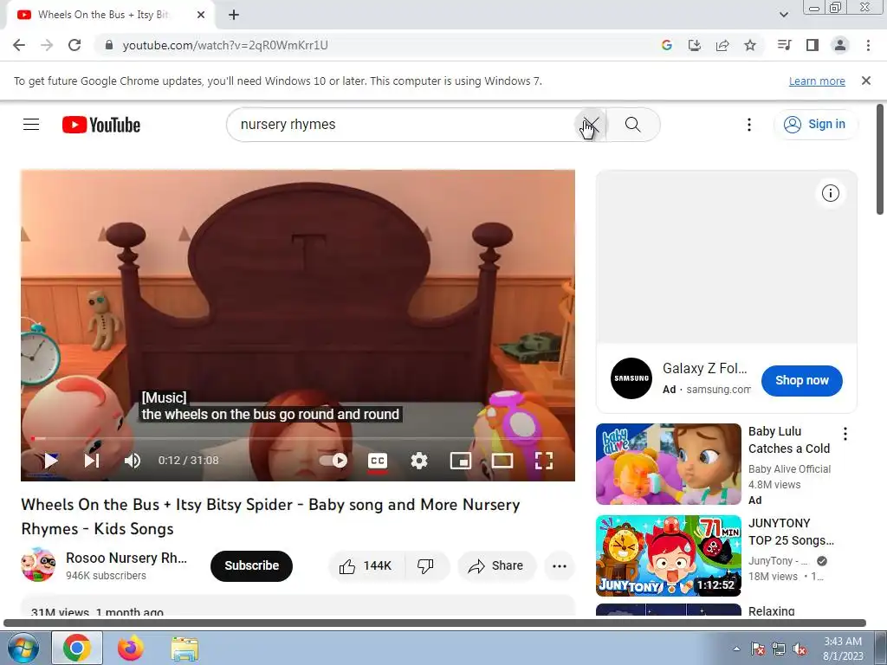Open Baby Lulu Catches a Cold thumbnail
Screen dimensions: 887x665
[668, 464]
